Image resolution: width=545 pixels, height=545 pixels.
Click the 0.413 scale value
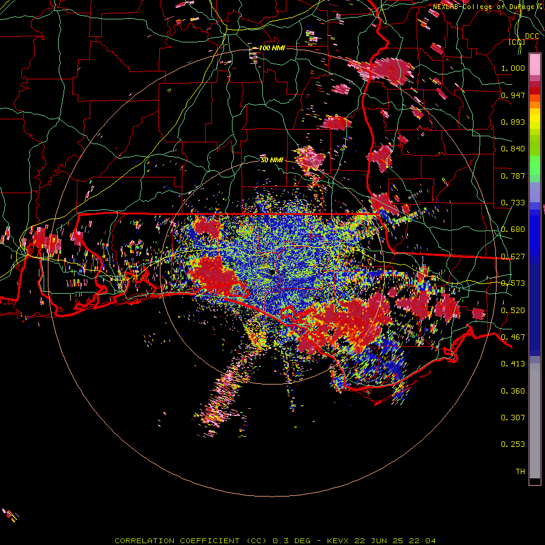513,364
